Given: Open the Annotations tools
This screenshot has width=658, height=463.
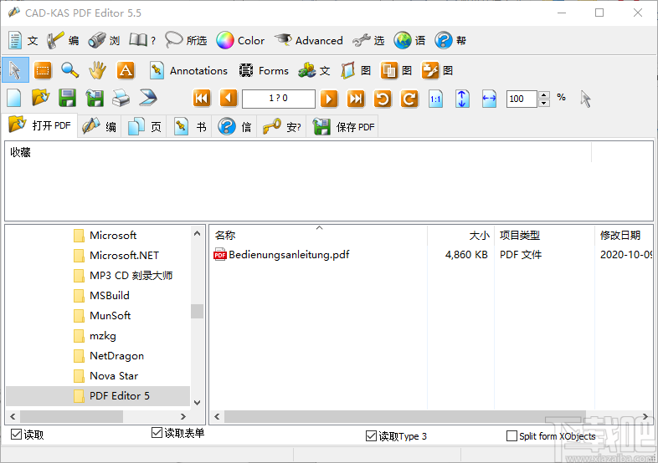Looking at the screenshot, I should tap(188, 71).
